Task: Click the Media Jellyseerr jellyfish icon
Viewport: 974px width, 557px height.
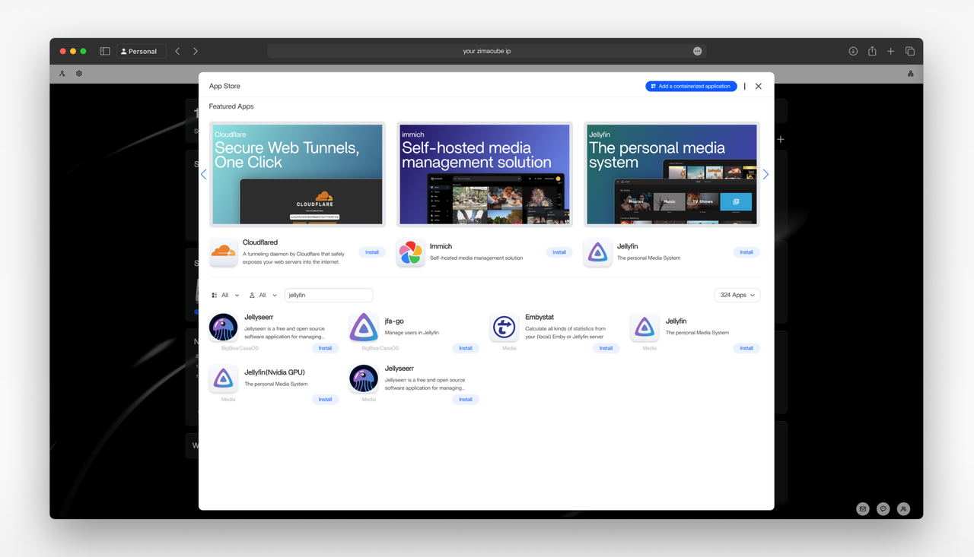Action: [x=364, y=378]
